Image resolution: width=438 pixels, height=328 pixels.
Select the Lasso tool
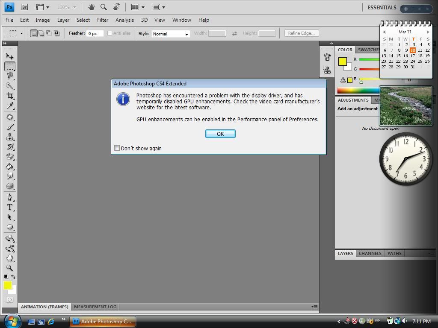[x=10, y=76]
